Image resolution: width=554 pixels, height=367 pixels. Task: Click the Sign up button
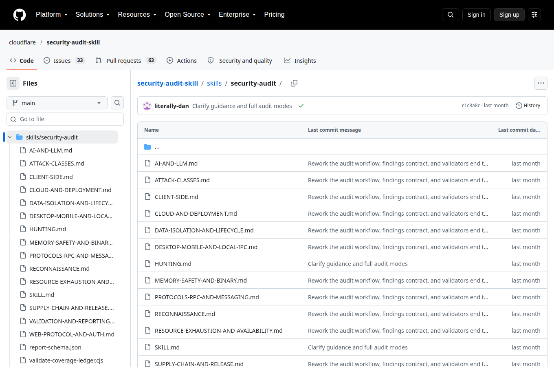coord(509,15)
